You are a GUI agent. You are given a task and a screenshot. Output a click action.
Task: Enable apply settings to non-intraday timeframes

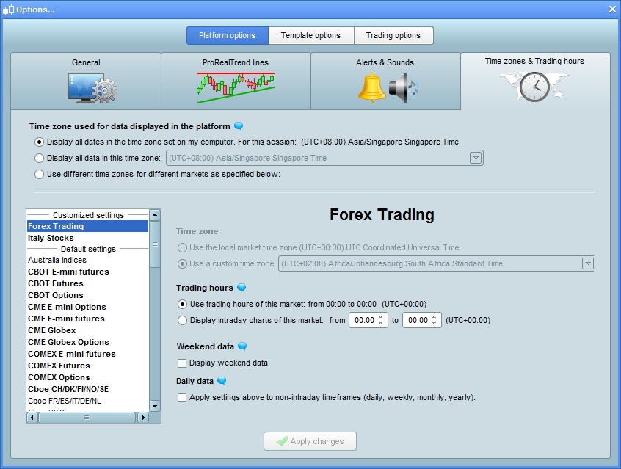tap(182, 398)
